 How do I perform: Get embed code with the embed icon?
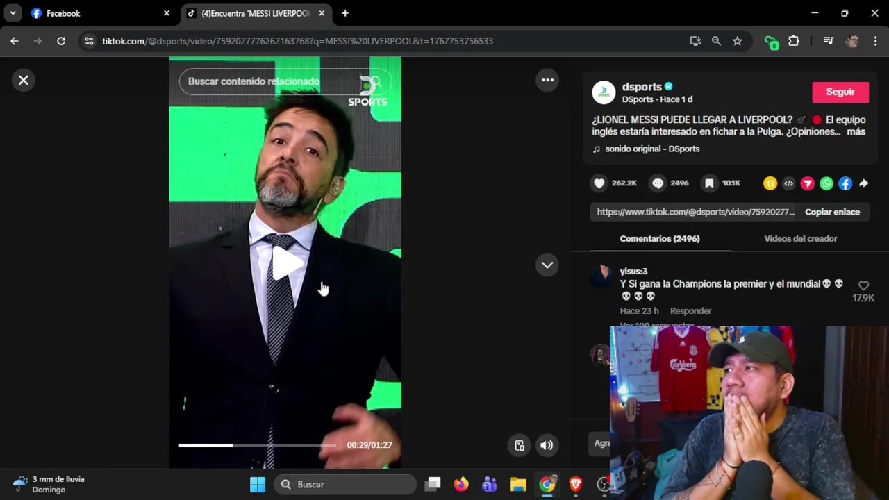point(788,183)
